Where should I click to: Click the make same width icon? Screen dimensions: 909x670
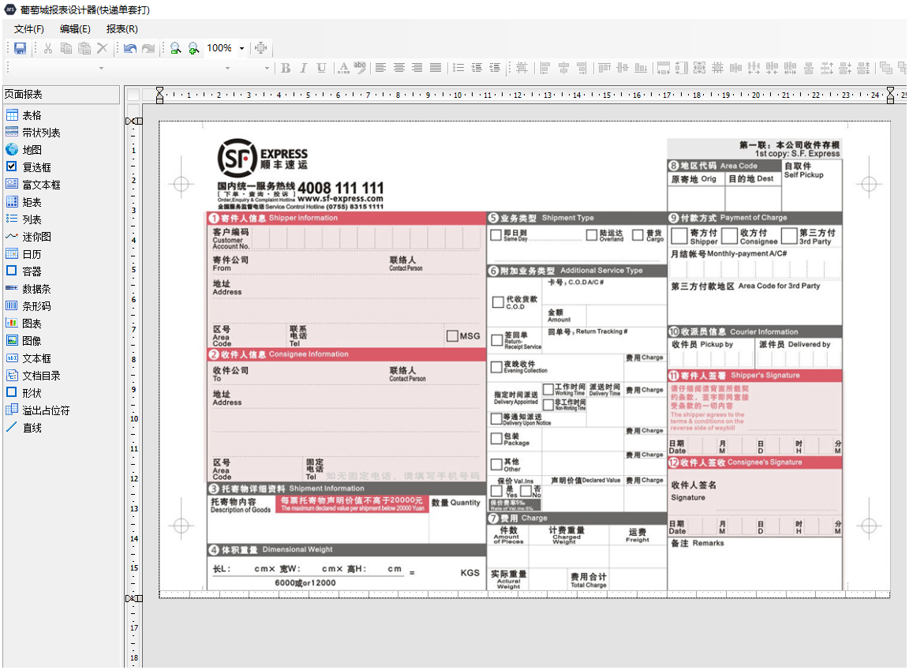[664, 68]
